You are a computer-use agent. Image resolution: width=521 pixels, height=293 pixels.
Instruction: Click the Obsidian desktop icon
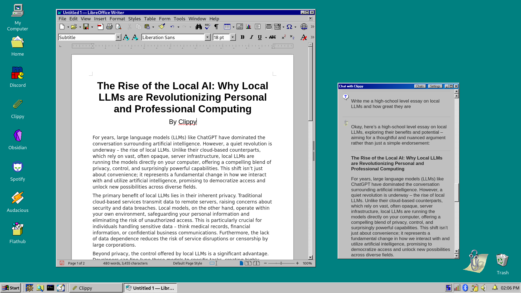tap(18, 140)
